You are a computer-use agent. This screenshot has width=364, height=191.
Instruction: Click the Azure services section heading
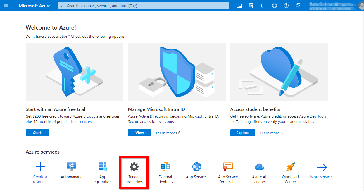[x=43, y=152]
